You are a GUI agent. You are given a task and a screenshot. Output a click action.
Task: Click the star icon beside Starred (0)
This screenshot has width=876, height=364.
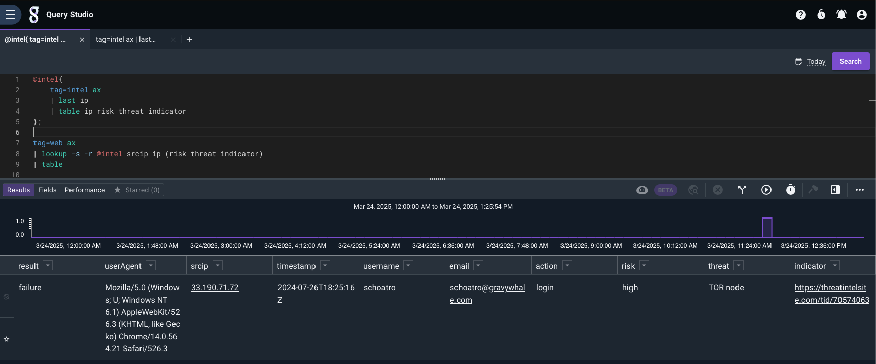(x=117, y=190)
